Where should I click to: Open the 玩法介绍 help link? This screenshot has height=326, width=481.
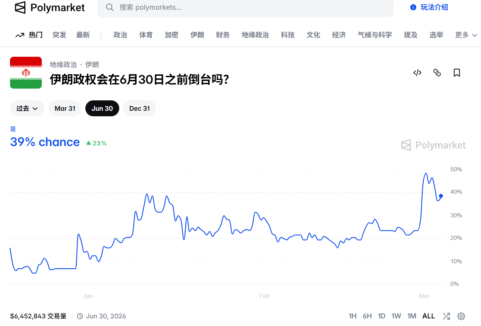pos(428,7)
